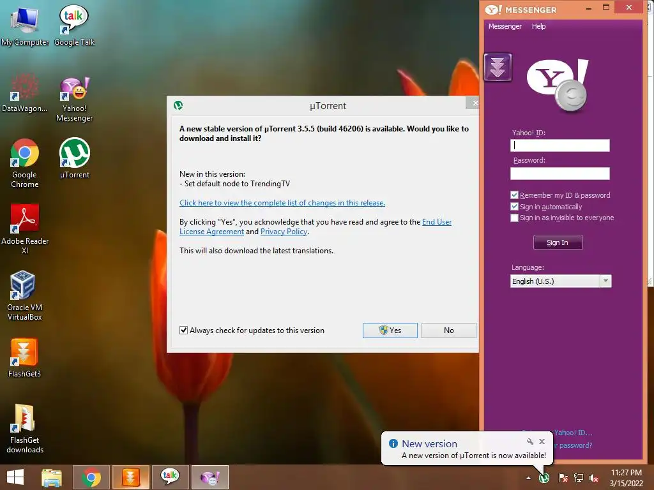Select the Yahoo! Messenger desktop shortcut

(74, 99)
